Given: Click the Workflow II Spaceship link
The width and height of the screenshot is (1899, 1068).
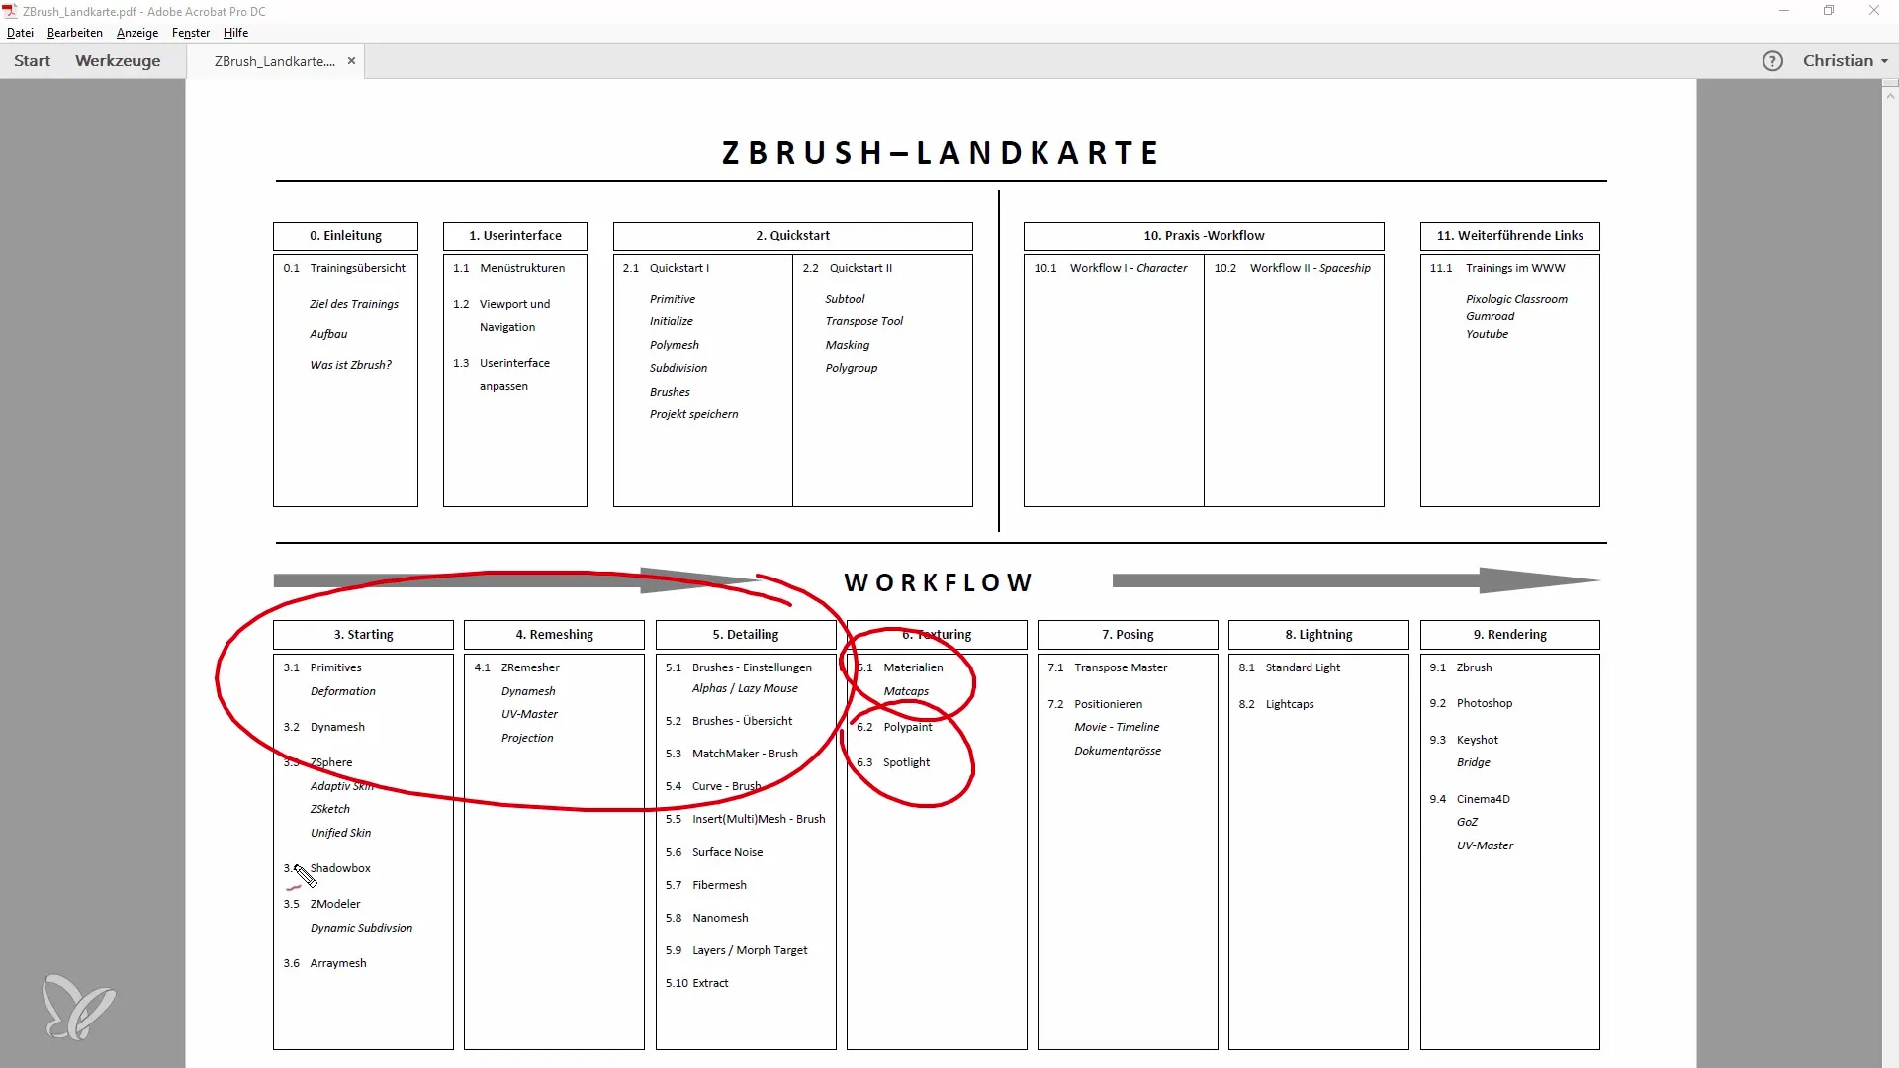Looking at the screenshot, I should pyautogui.click(x=1310, y=267).
